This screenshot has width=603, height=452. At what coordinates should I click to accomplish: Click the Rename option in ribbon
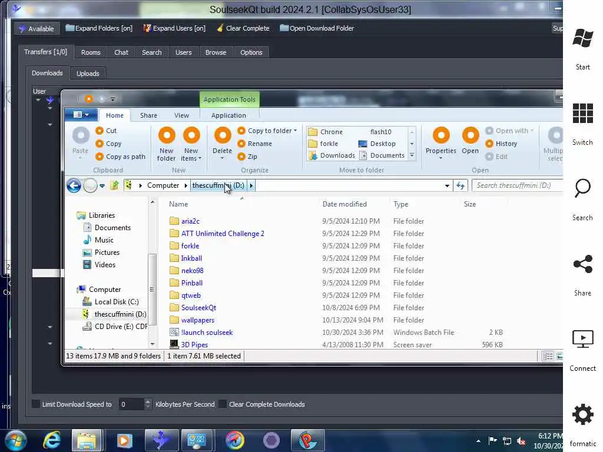254,144
